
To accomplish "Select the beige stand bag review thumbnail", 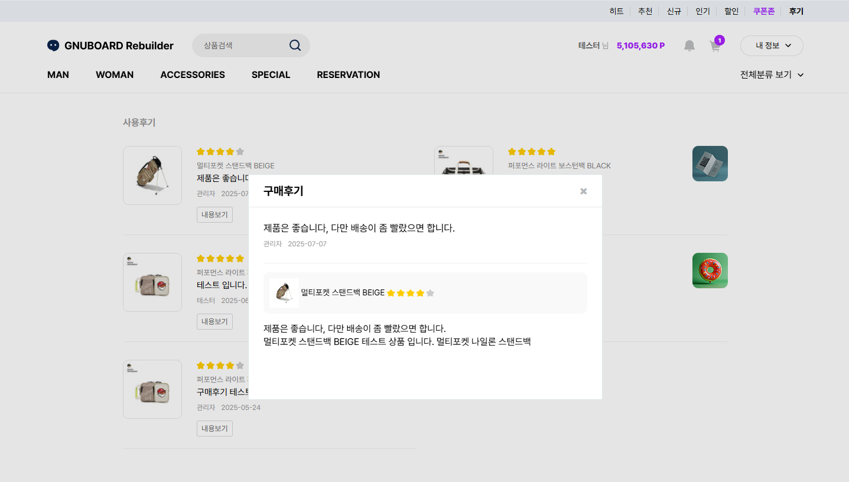I will click(x=152, y=175).
